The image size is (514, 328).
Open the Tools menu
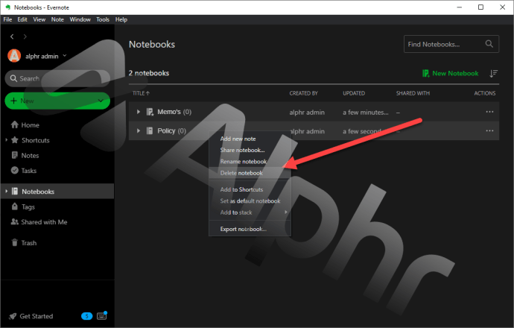click(x=103, y=19)
